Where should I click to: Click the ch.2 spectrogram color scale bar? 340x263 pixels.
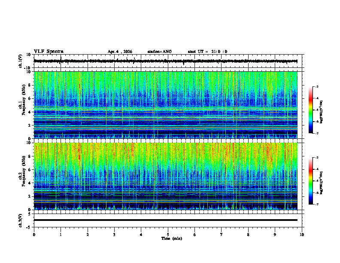pyautogui.click(x=311, y=181)
